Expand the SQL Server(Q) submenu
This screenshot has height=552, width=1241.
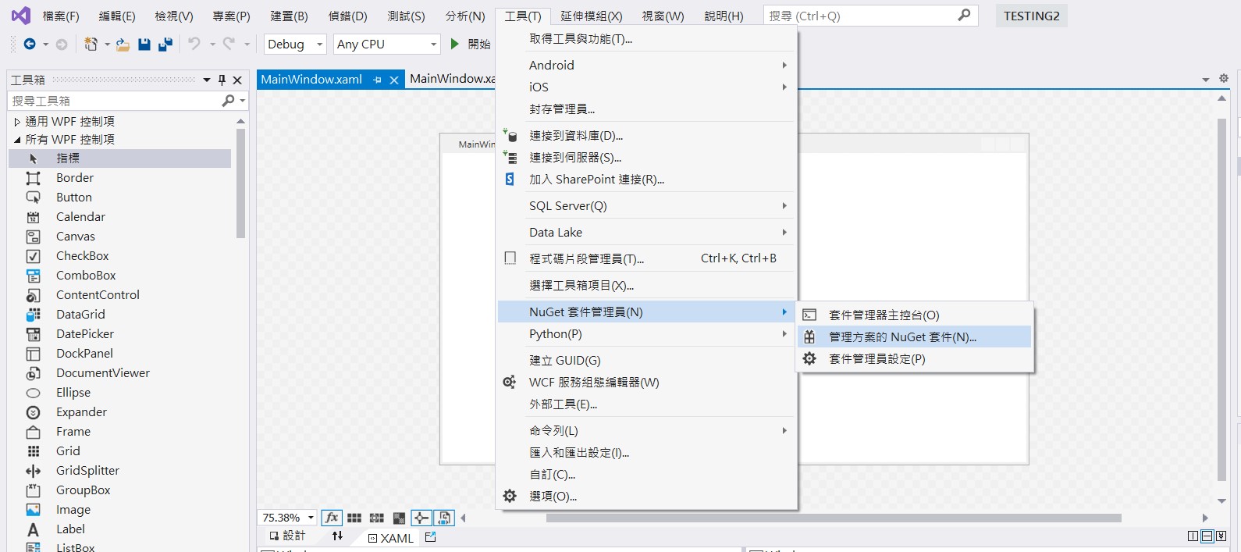click(646, 206)
